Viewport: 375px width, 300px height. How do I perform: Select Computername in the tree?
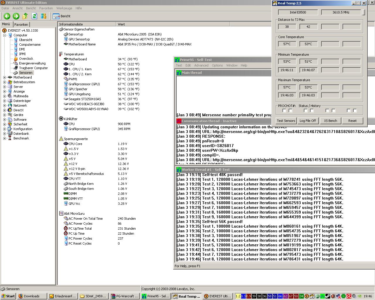30,45
